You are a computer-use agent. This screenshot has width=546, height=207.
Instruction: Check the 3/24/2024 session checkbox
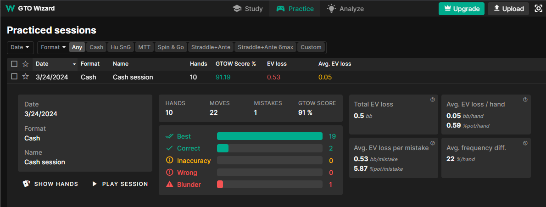pos(14,76)
